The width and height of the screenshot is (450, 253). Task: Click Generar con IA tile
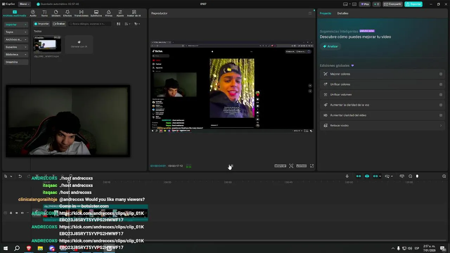pos(79,44)
